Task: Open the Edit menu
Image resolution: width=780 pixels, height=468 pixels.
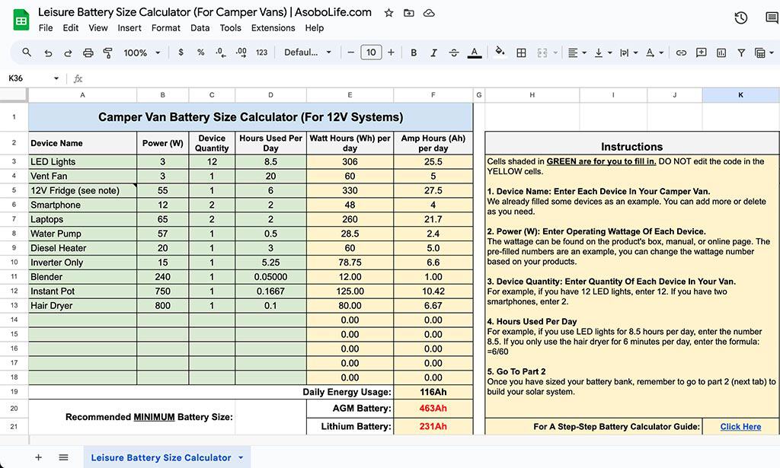Action: click(x=71, y=28)
